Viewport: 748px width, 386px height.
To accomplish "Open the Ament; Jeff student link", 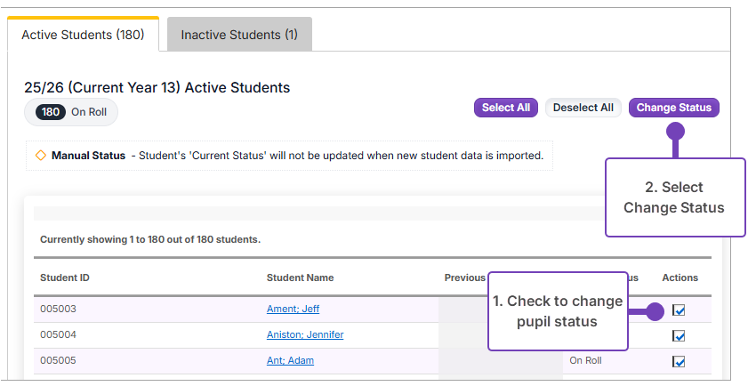I will coord(293,310).
